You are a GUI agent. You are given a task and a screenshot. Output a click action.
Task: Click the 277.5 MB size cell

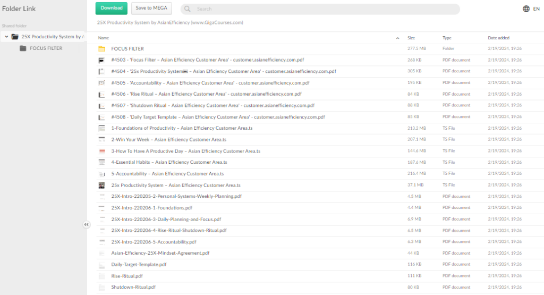pos(416,48)
